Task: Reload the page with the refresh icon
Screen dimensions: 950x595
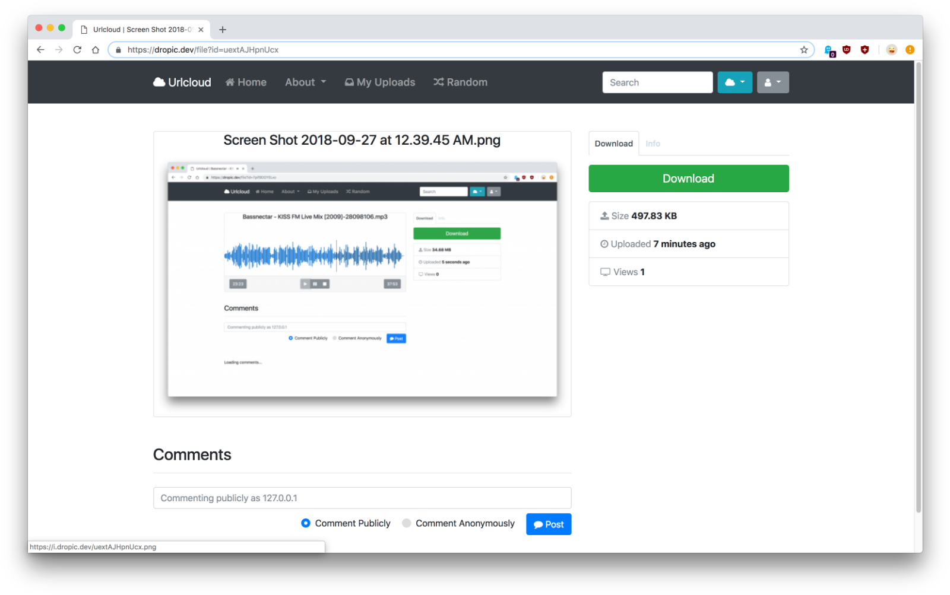Action: 77,50
